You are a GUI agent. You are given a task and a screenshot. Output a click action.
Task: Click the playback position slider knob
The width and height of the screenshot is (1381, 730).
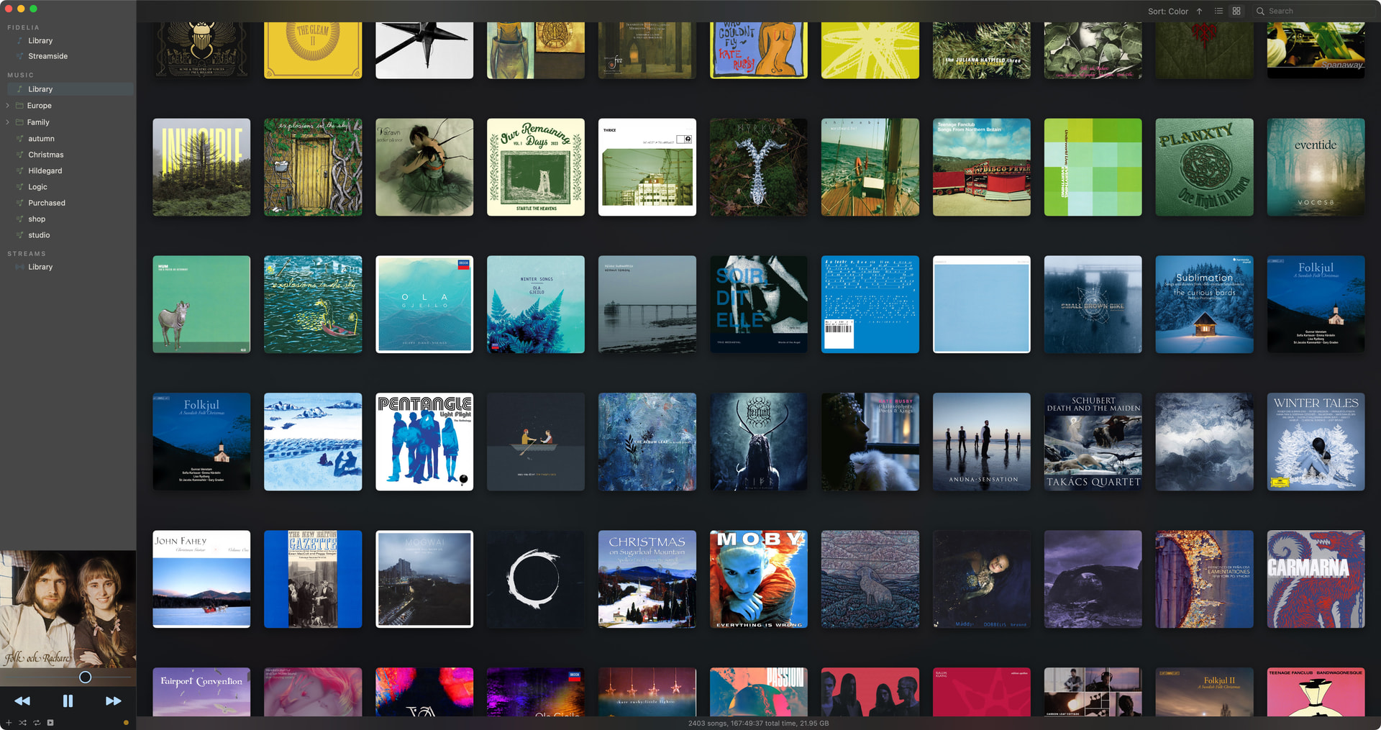coord(85,677)
